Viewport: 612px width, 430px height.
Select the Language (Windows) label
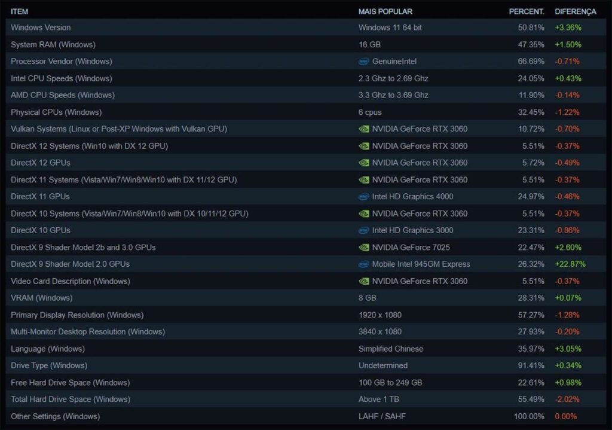tap(48, 349)
